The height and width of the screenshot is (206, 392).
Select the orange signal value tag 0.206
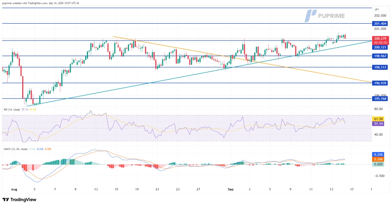click(380, 159)
